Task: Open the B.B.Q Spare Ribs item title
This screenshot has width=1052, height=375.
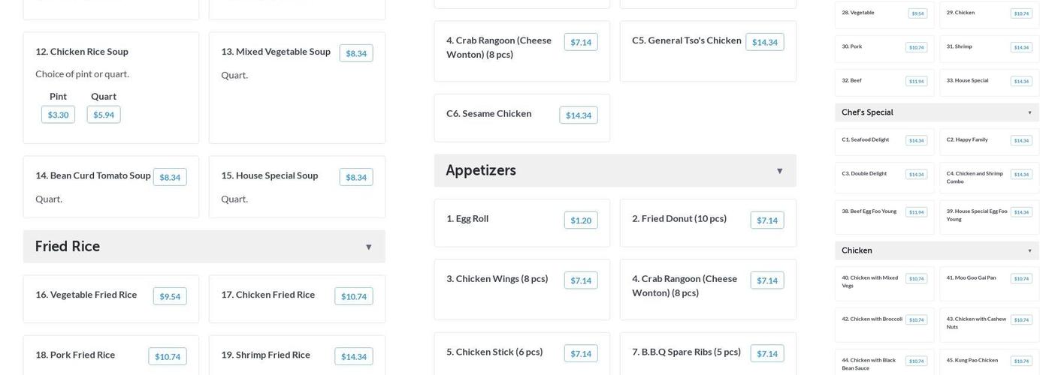Action: click(x=686, y=352)
